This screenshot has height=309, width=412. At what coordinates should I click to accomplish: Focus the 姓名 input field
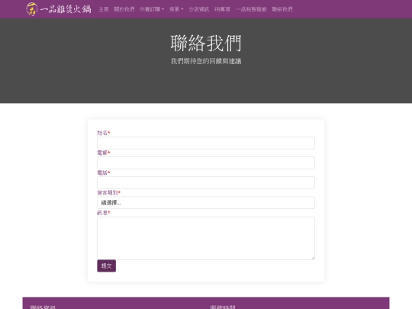point(206,143)
